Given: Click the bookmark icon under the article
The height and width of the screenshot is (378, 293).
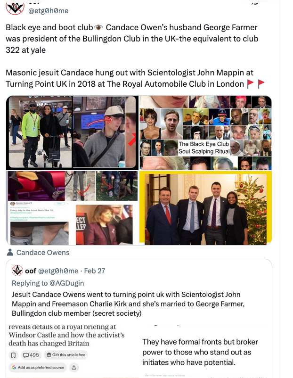Looking at the screenshot, I should point(14,355).
